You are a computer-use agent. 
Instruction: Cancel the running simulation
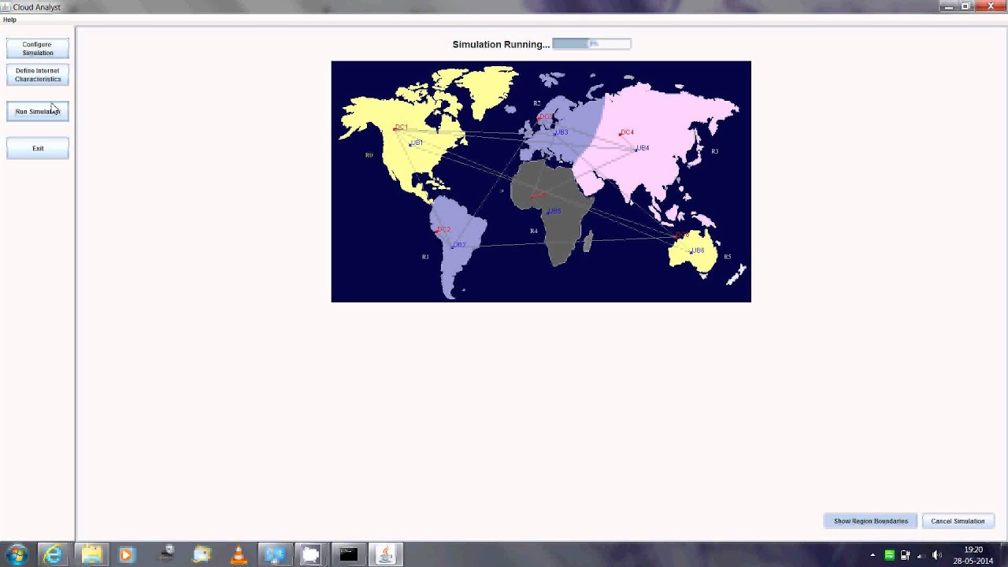(958, 521)
